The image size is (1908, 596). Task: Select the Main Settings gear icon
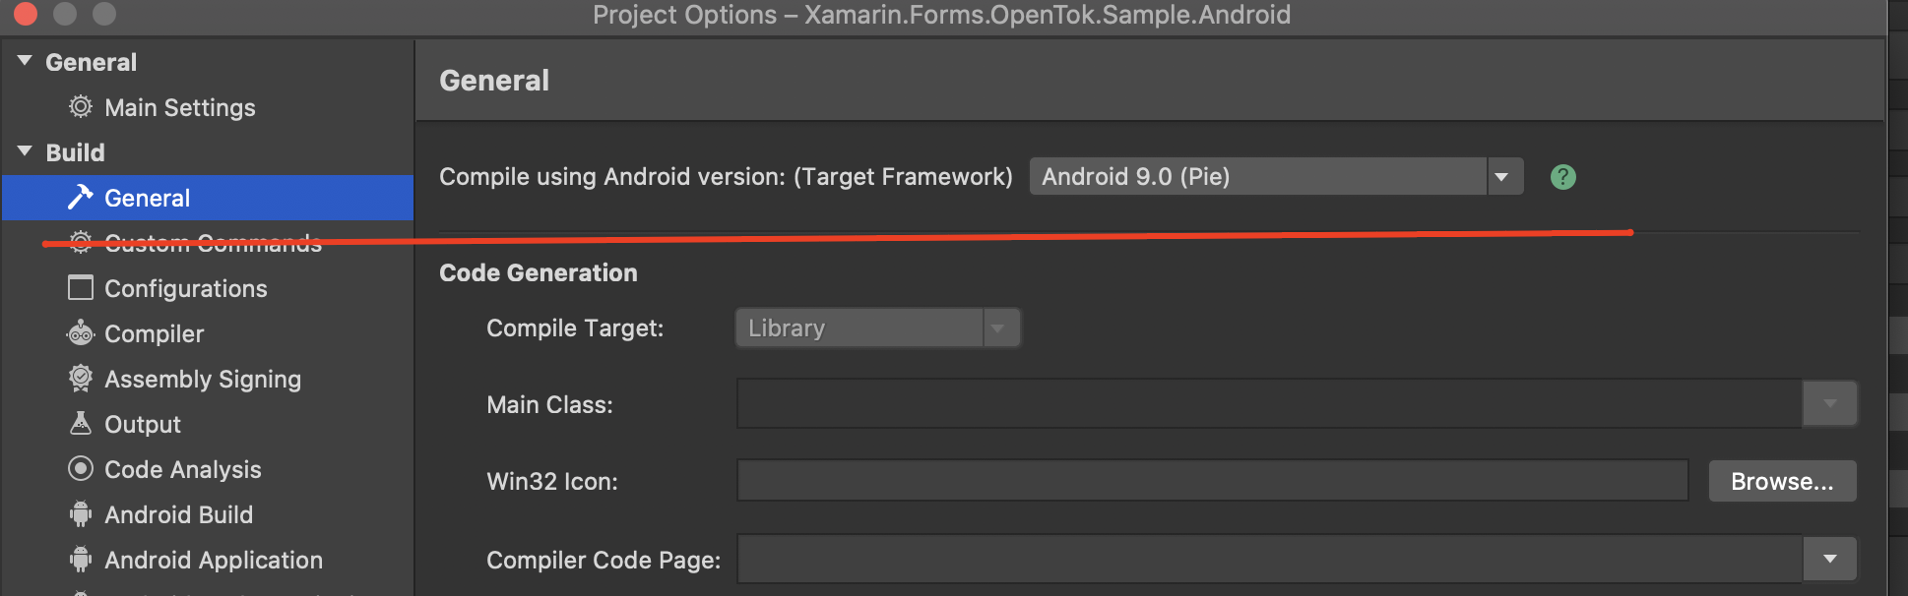click(x=83, y=107)
